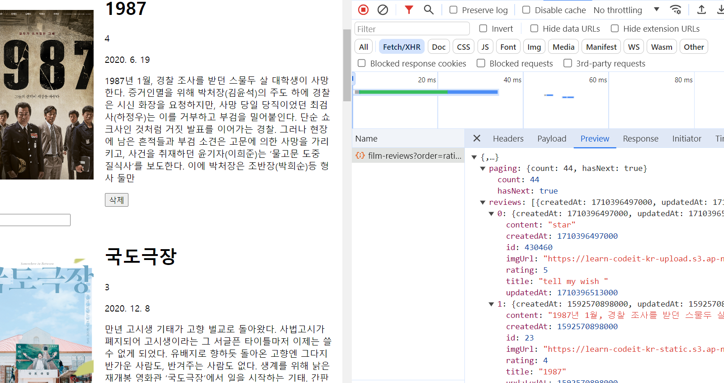Filter by WS requests
Image resolution: width=724 pixels, height=383 pixels.
(634, 47)
